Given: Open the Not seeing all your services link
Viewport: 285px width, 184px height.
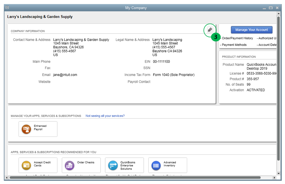Looking at the screenshot, I should [x=105, y=116].
